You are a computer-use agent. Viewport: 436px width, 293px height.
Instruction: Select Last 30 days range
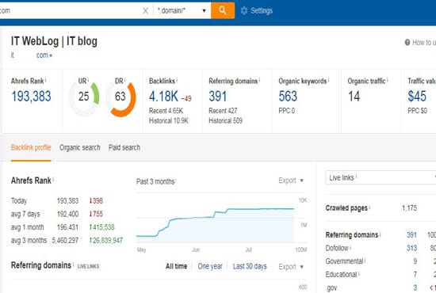[250, 266]
